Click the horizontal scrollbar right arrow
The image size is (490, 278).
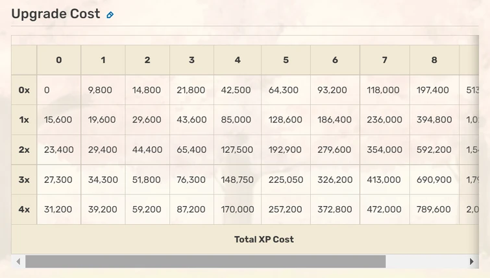tap(471, 261)
